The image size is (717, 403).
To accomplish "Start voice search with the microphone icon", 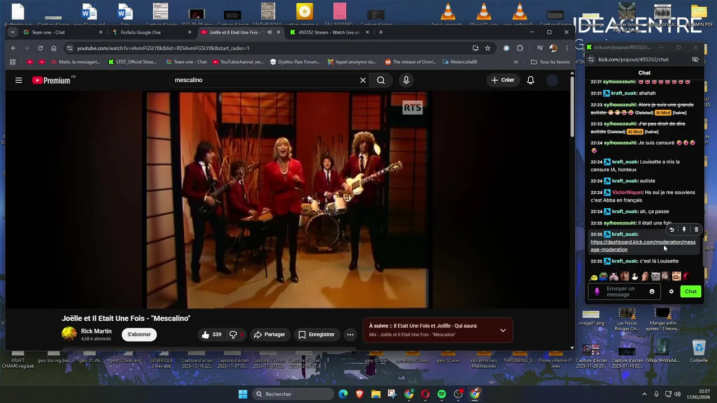I will click(x=406, y=80).
